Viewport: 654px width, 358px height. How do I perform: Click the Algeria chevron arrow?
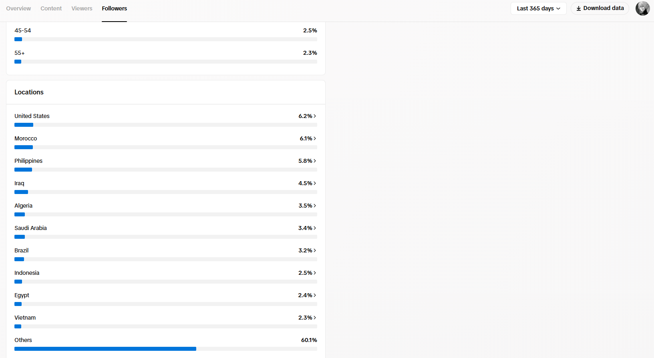(315, 206)
